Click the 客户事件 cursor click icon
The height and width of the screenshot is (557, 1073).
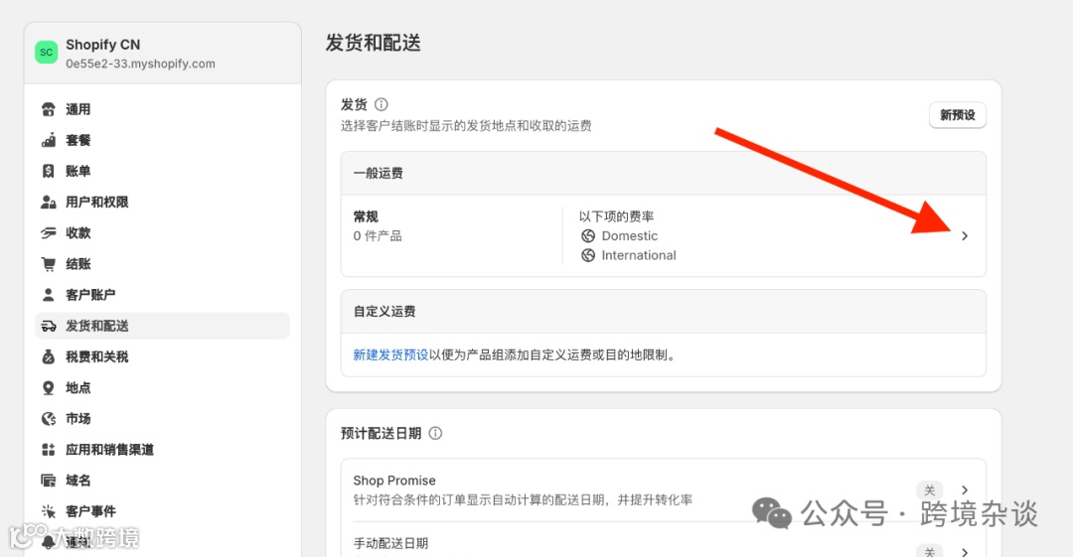pos(48,511)
